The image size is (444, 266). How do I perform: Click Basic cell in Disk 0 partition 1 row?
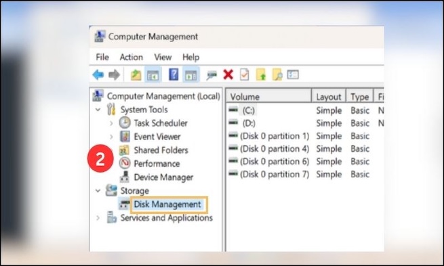pos(360,136)
